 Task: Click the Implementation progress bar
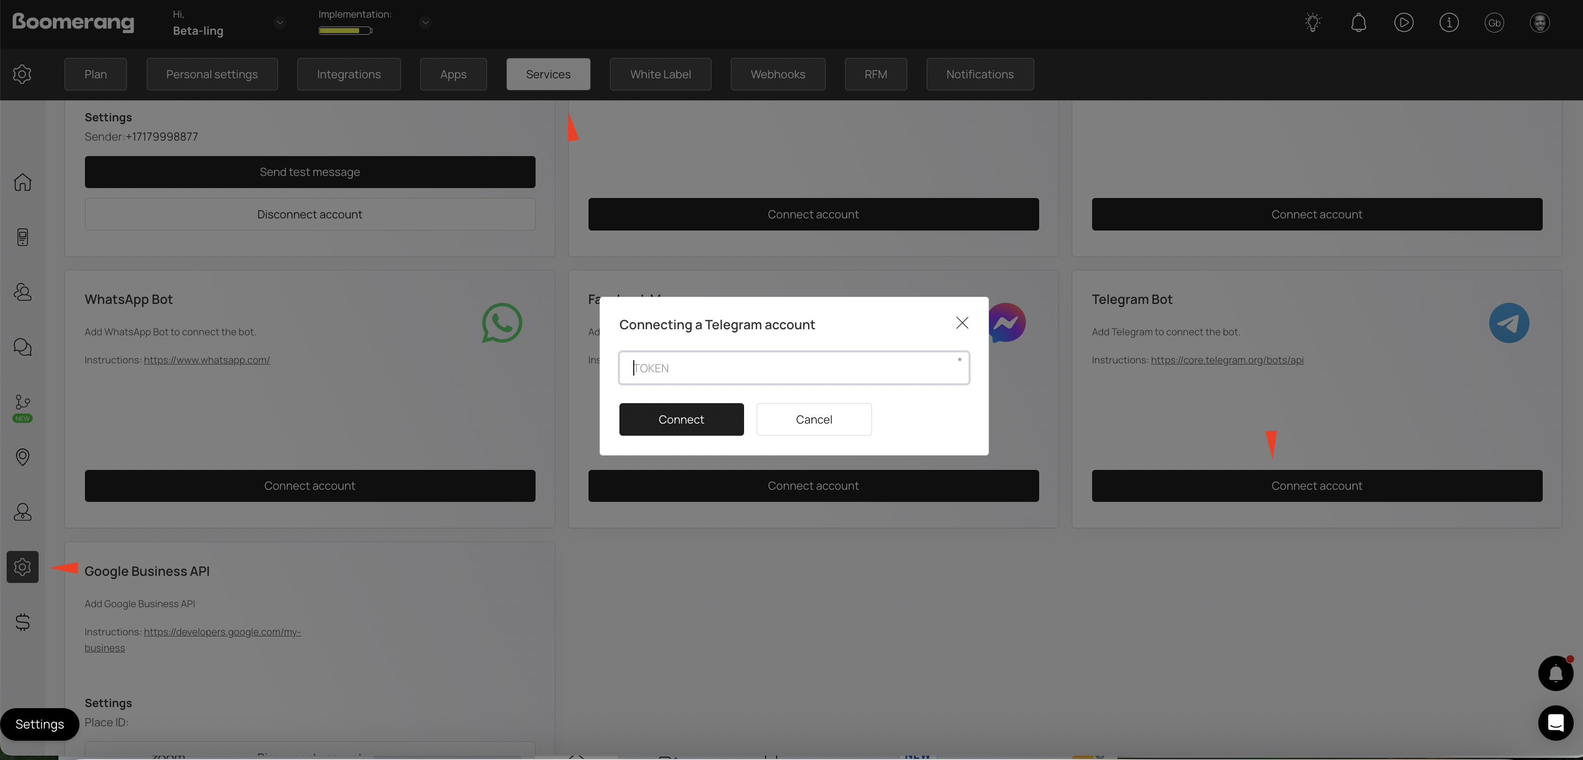click(x=345, y=31)
